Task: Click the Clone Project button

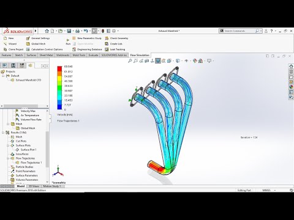Action: coord(13,50)
